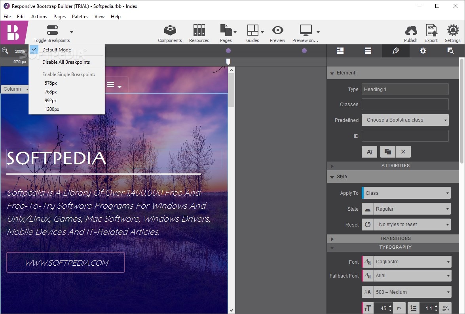The height and width of the screenshot is (314, 465).
Task: Click the font size tT icon
Action: (x=368, y=308)
